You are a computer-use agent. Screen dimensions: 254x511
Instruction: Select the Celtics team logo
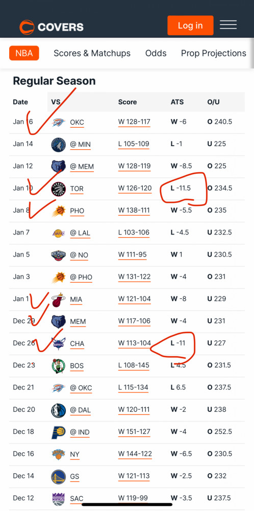(x=59, y=366)
